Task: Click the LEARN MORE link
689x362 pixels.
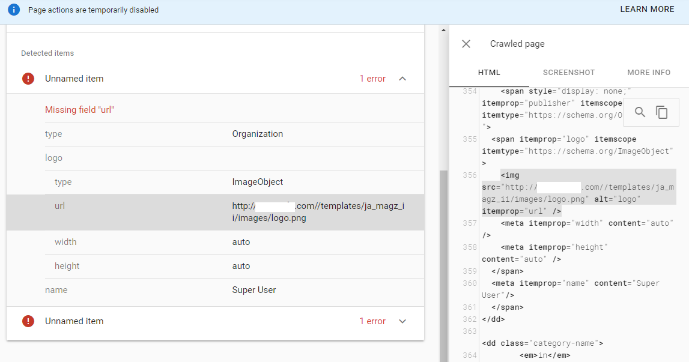Action: [x=647, y=10]
